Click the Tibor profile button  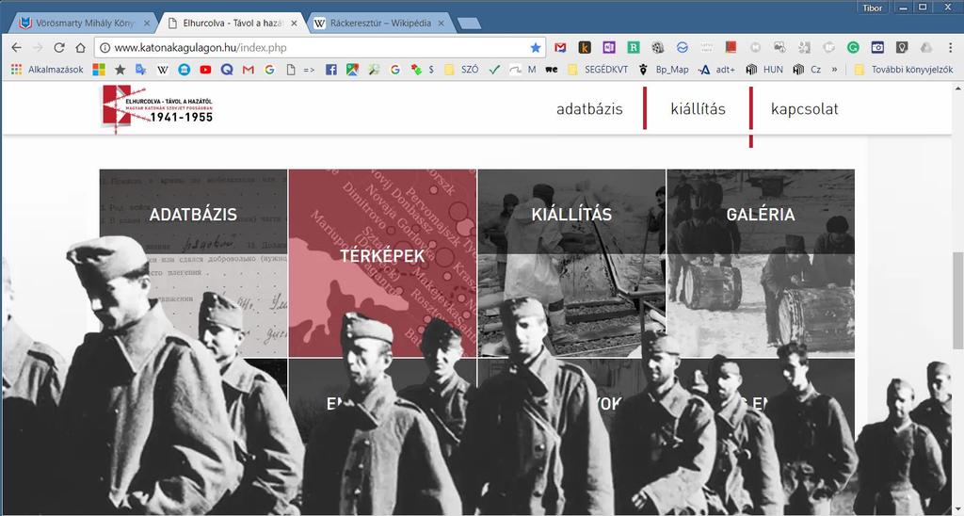(x=873, y=8)
